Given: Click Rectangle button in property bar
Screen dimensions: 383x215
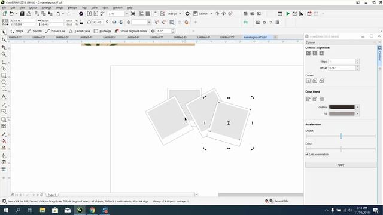Looking at the screenshot, I should 102,31.
